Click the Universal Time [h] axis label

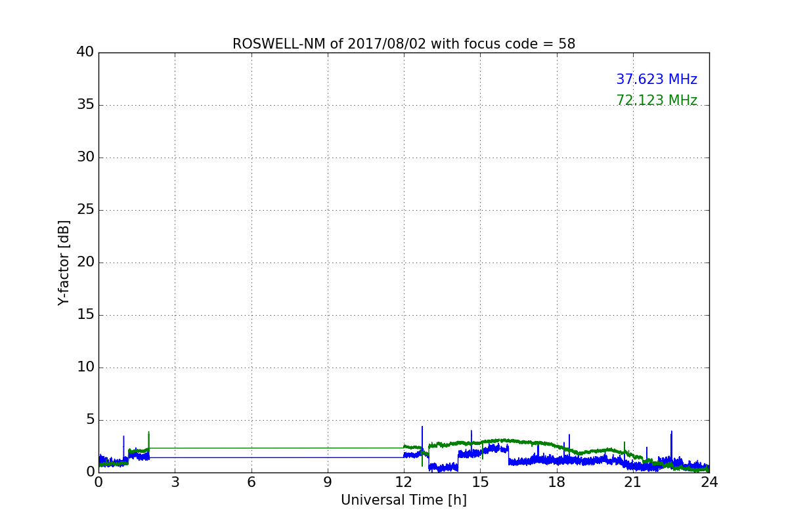404,500
